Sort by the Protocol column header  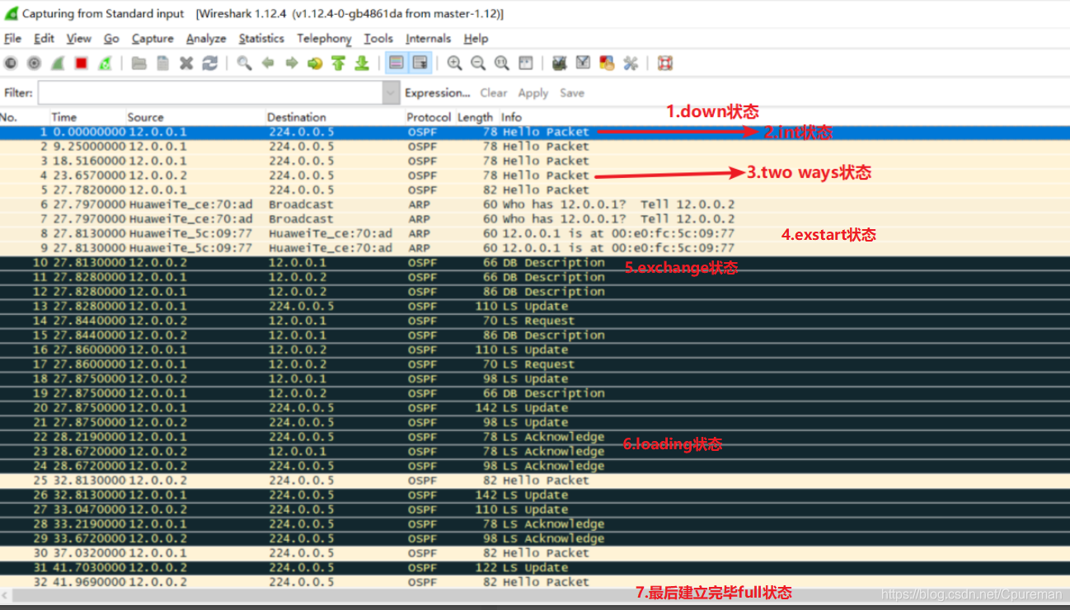point(429,117)
